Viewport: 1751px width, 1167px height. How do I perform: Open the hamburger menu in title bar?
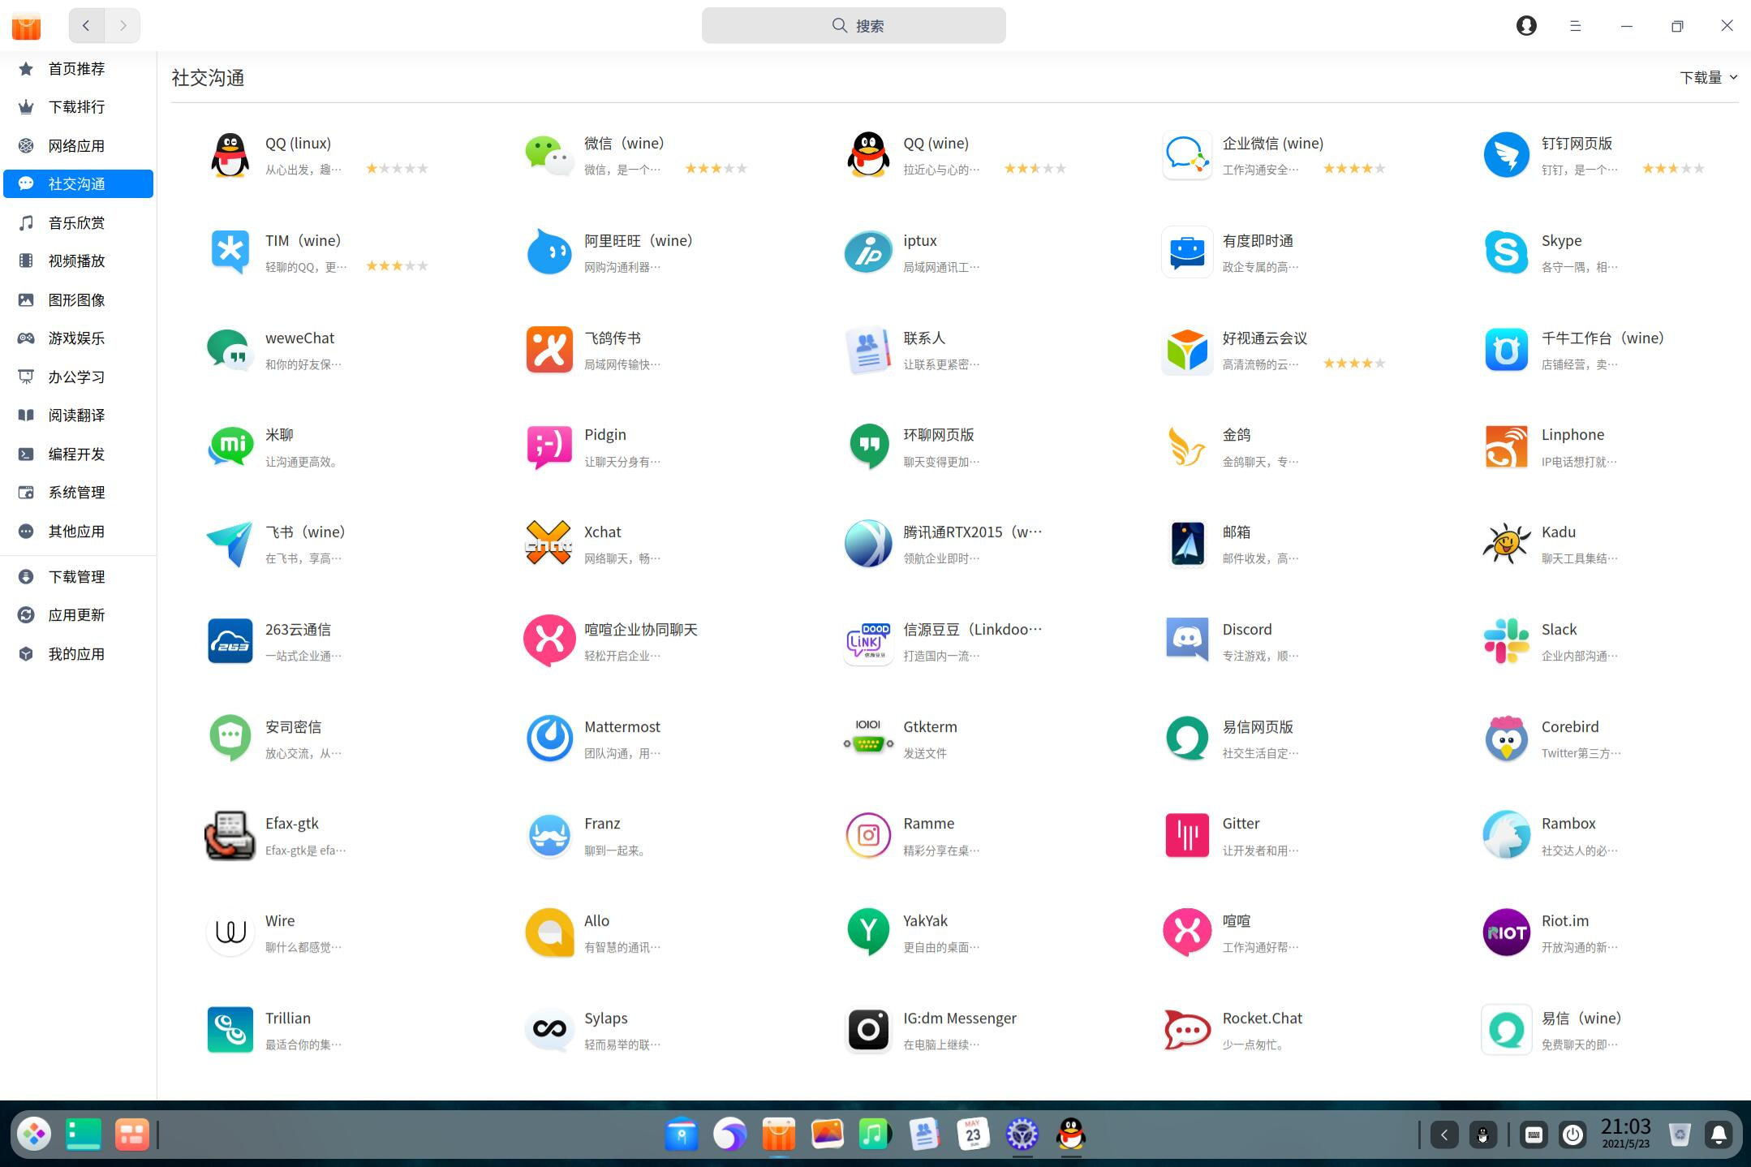(1576, 26)
